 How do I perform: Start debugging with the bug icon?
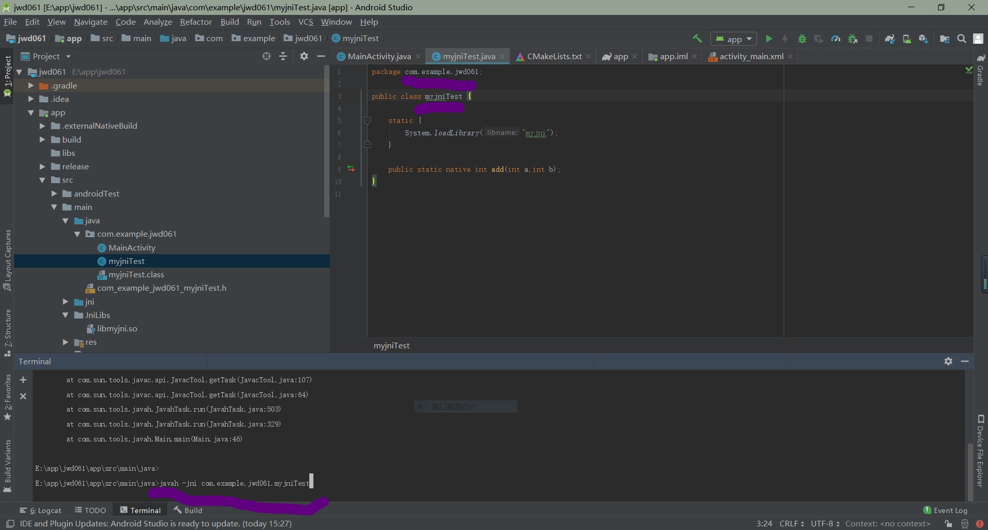[x=802, y=39]
